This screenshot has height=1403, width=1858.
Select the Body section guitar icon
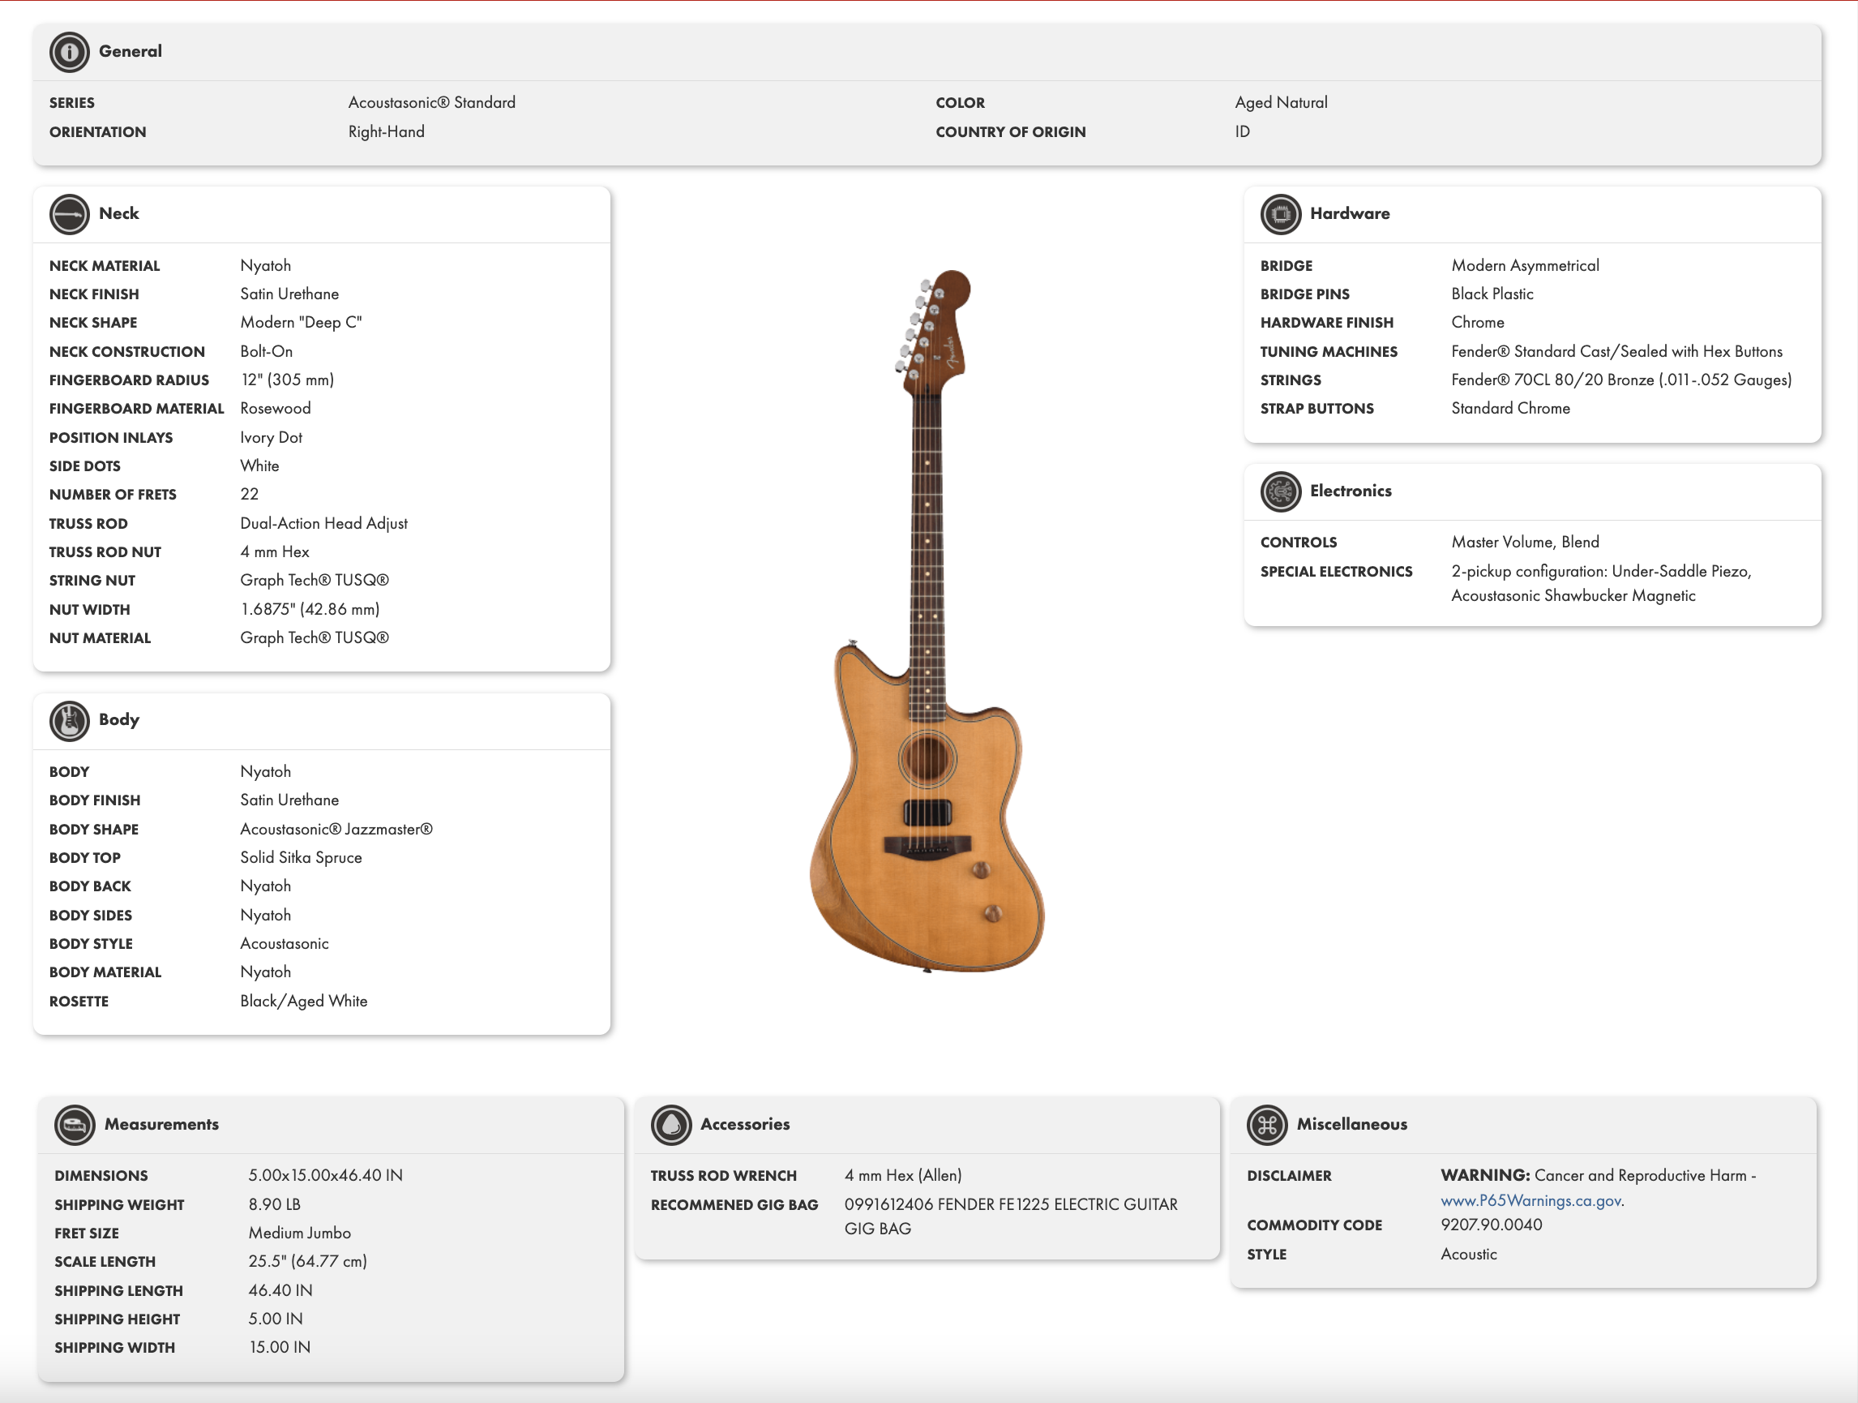pyautogui.click(x=70, y=720)
